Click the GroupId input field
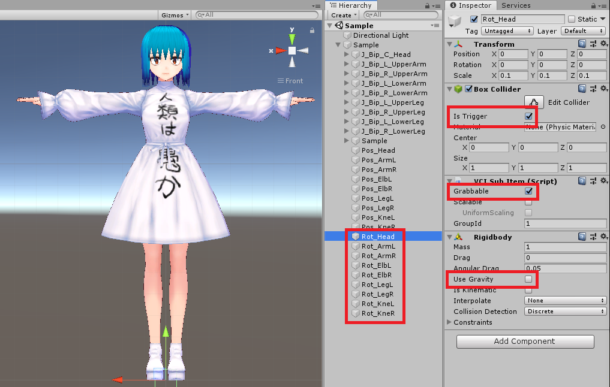Image resolution: width=610 pixels, height=387 pixels. point(565,223)
